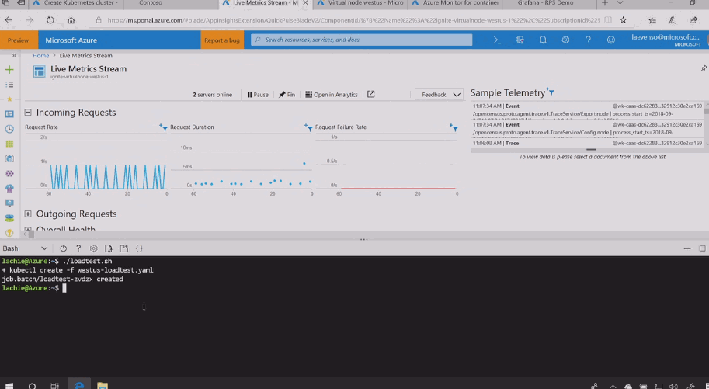This screenshot has height=389, width=709.
Task: Open the SQL databases icon in sidebar
Action: click(9, 218)
